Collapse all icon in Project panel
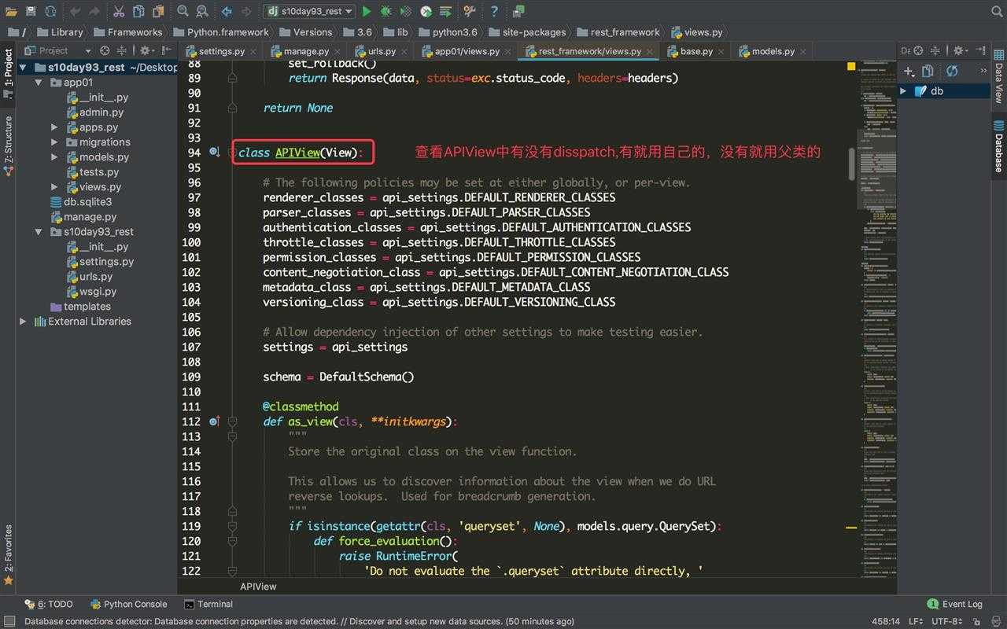1007x629 pixels. coord(123,50)
